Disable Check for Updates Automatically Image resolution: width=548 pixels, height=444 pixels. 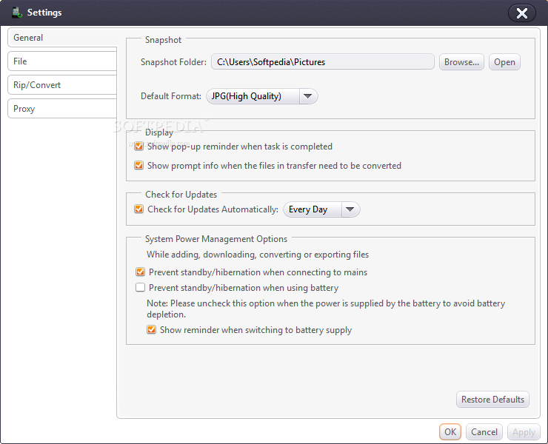pyautogui.click(x=138, y=209)
